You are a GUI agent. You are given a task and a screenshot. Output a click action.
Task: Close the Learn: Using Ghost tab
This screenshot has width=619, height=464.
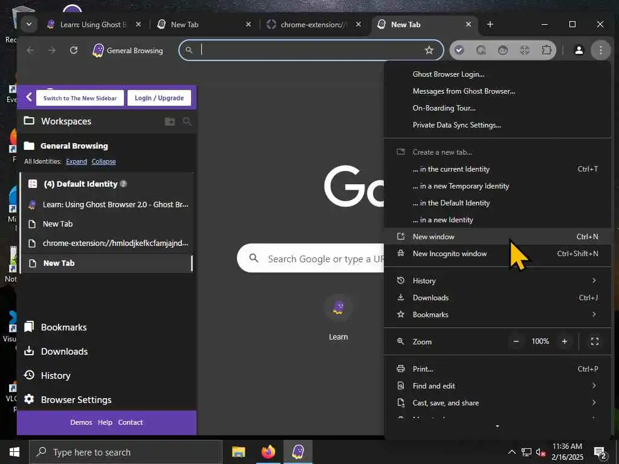pyautogui.click(x=138, y=24)
